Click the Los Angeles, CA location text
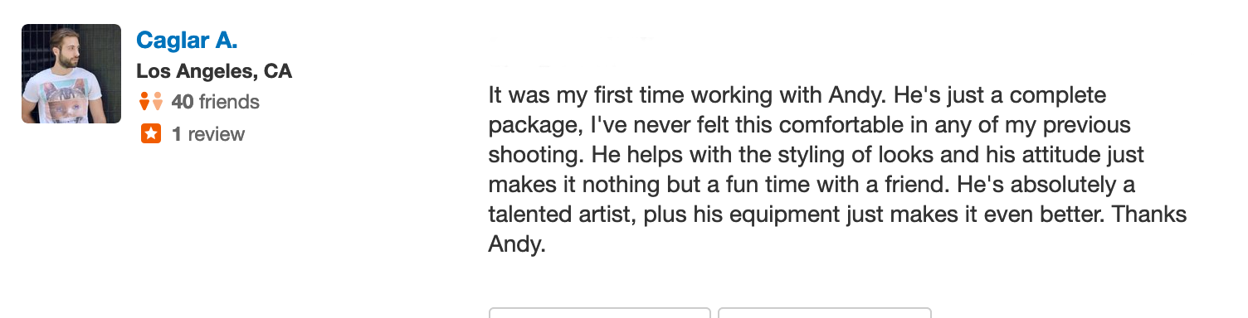The width and height of the screenshot is (1248, 318). (x=214, y=71)
